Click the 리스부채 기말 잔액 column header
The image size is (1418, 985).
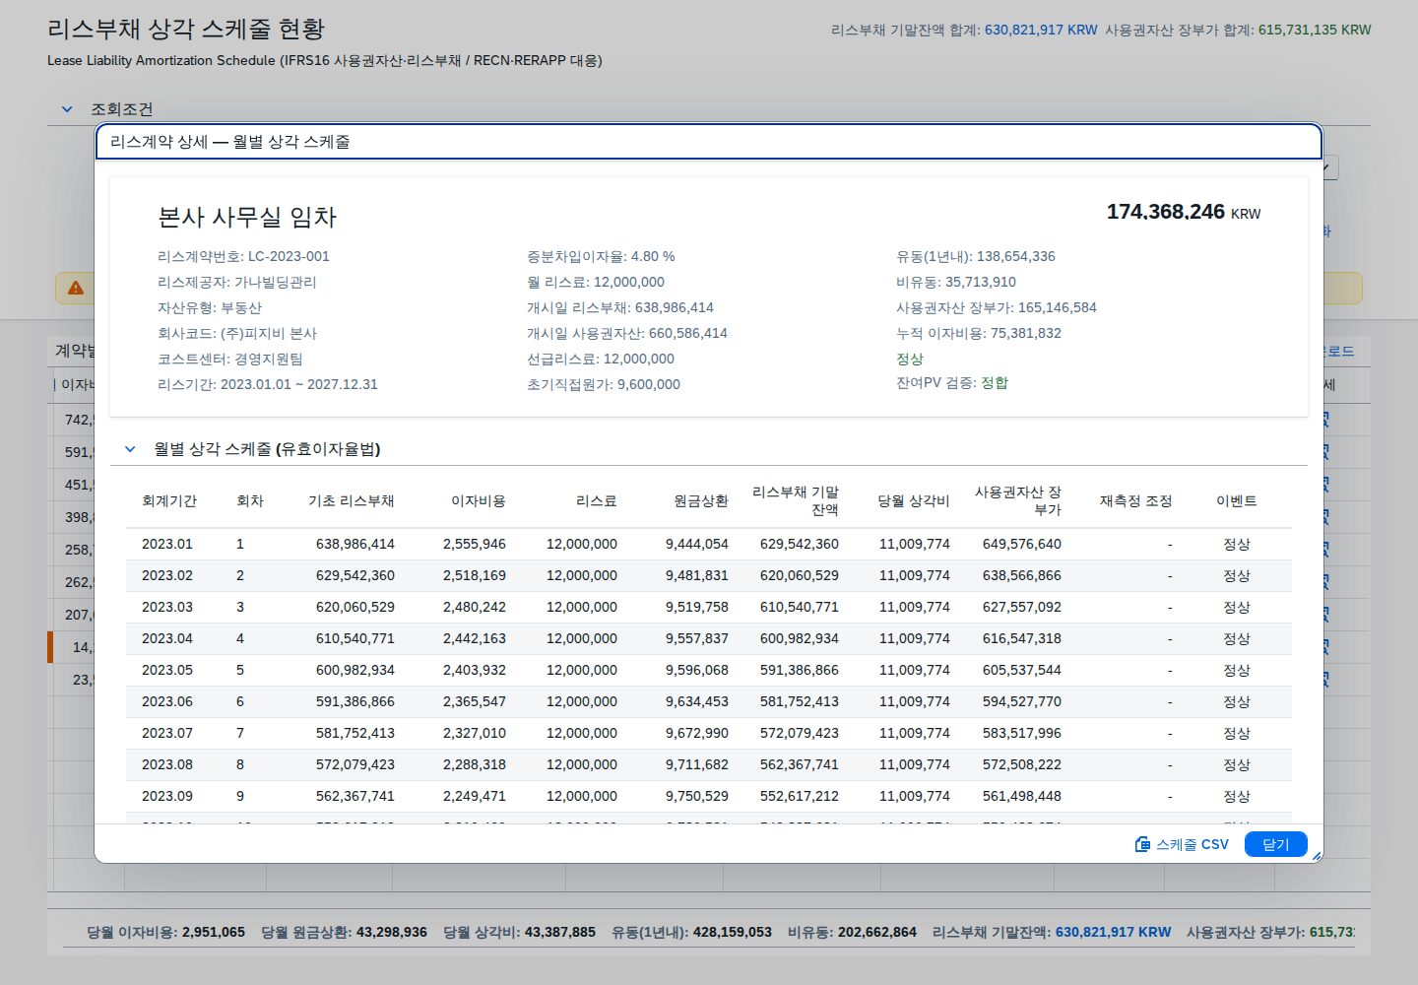pyautogui.click(x=796, y=500)
